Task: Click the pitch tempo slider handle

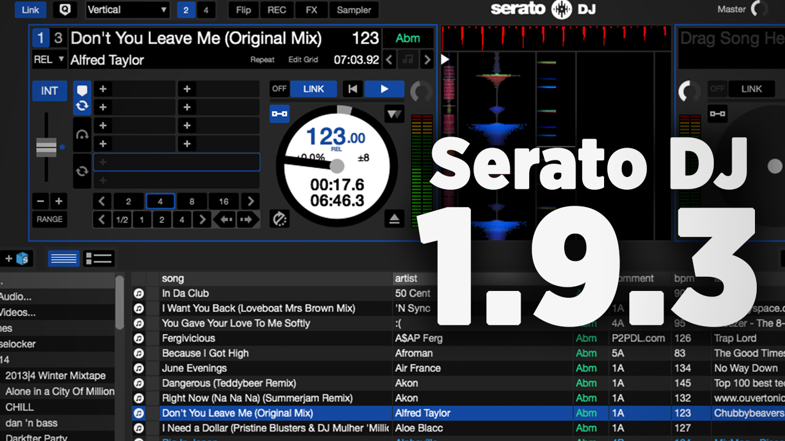Action: tap(47, 147)
